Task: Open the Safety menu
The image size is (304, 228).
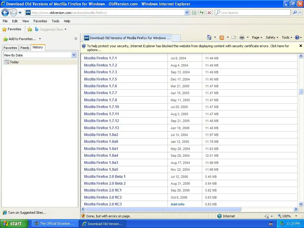Action: [272, 38]
